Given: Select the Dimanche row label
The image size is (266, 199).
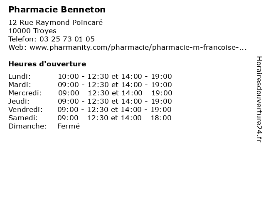Looking at the screenshot, I should tap(27, 126).
